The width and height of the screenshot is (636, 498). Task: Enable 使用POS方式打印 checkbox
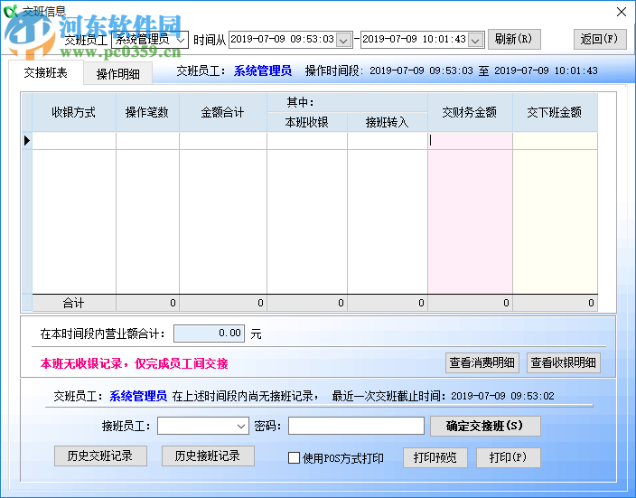(294, 458)
